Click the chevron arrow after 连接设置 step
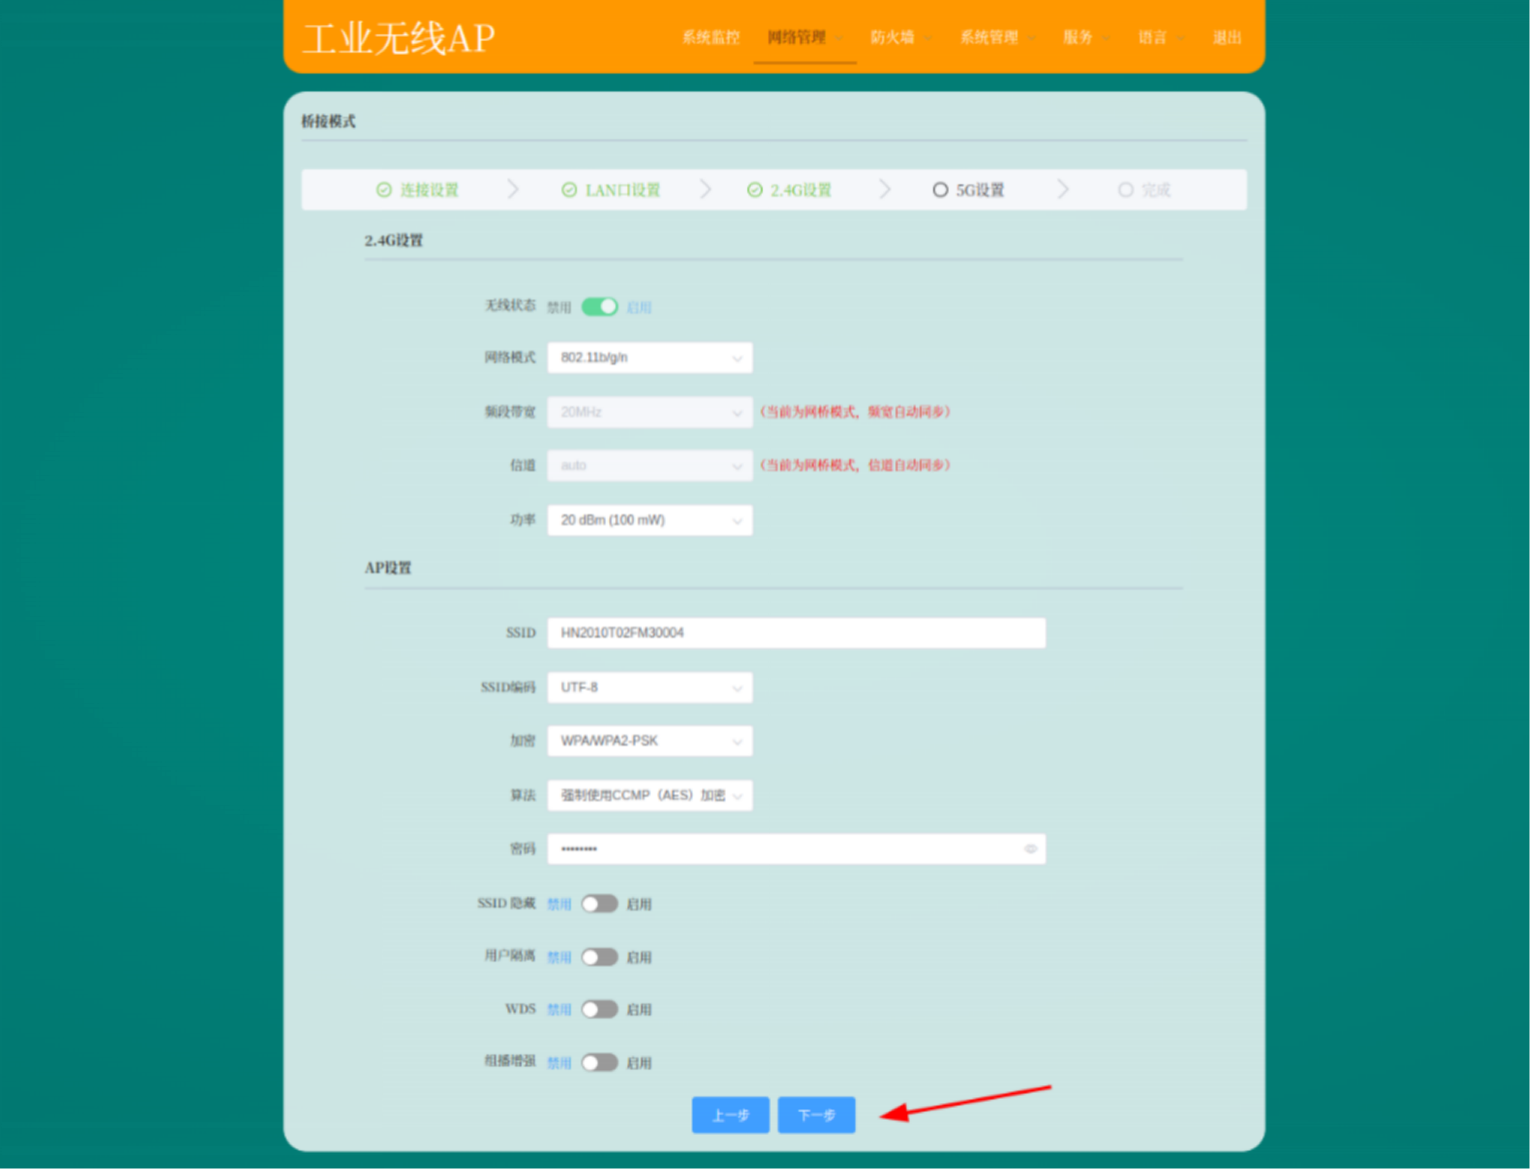 pos(513,189)
